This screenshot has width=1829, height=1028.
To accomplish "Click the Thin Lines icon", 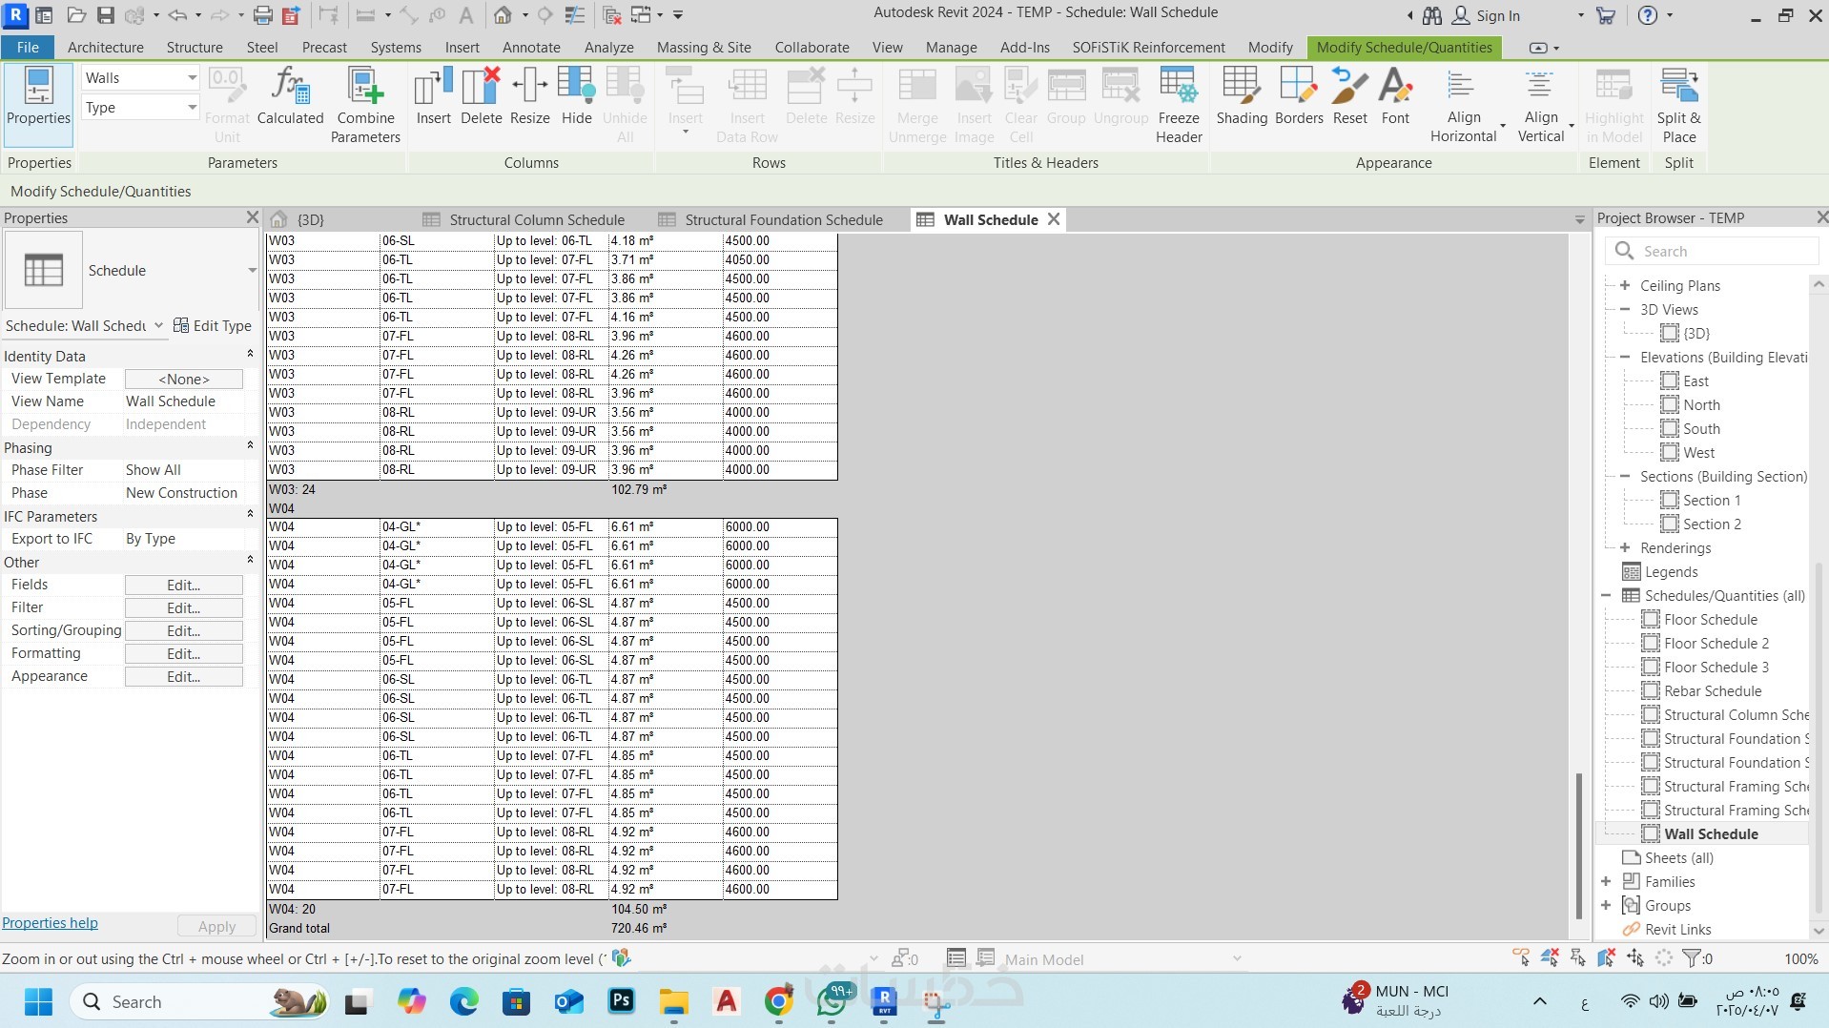I will click(575, 15).
